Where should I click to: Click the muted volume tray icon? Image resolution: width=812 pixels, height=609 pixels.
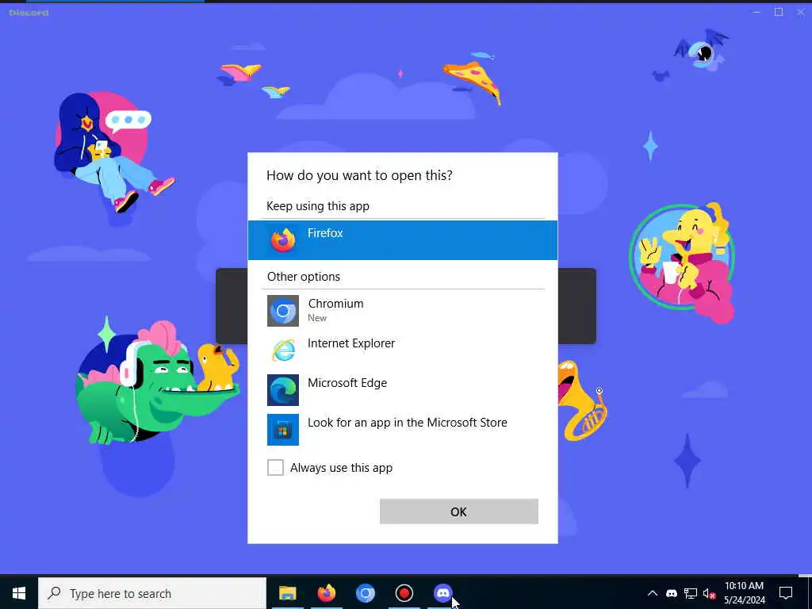coord(709,593)
